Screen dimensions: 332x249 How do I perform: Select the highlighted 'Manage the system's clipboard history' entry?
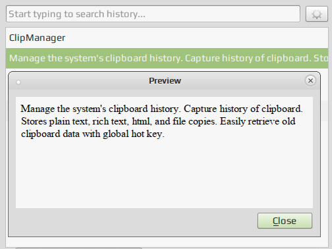pos(167,58)
